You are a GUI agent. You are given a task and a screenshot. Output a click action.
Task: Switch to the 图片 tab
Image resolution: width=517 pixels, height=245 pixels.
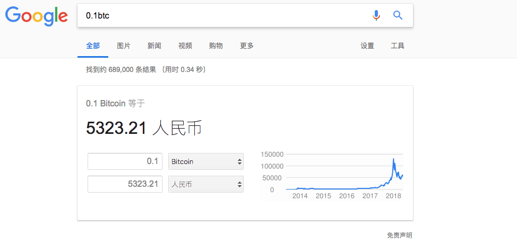click(124, 46)
